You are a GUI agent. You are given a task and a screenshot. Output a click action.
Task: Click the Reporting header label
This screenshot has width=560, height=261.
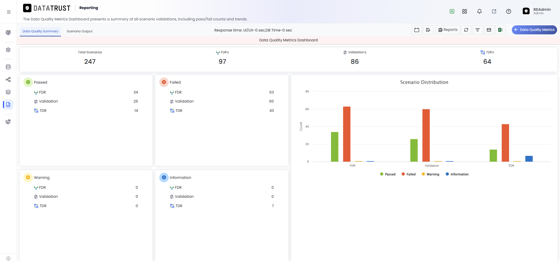click(89, 8)
